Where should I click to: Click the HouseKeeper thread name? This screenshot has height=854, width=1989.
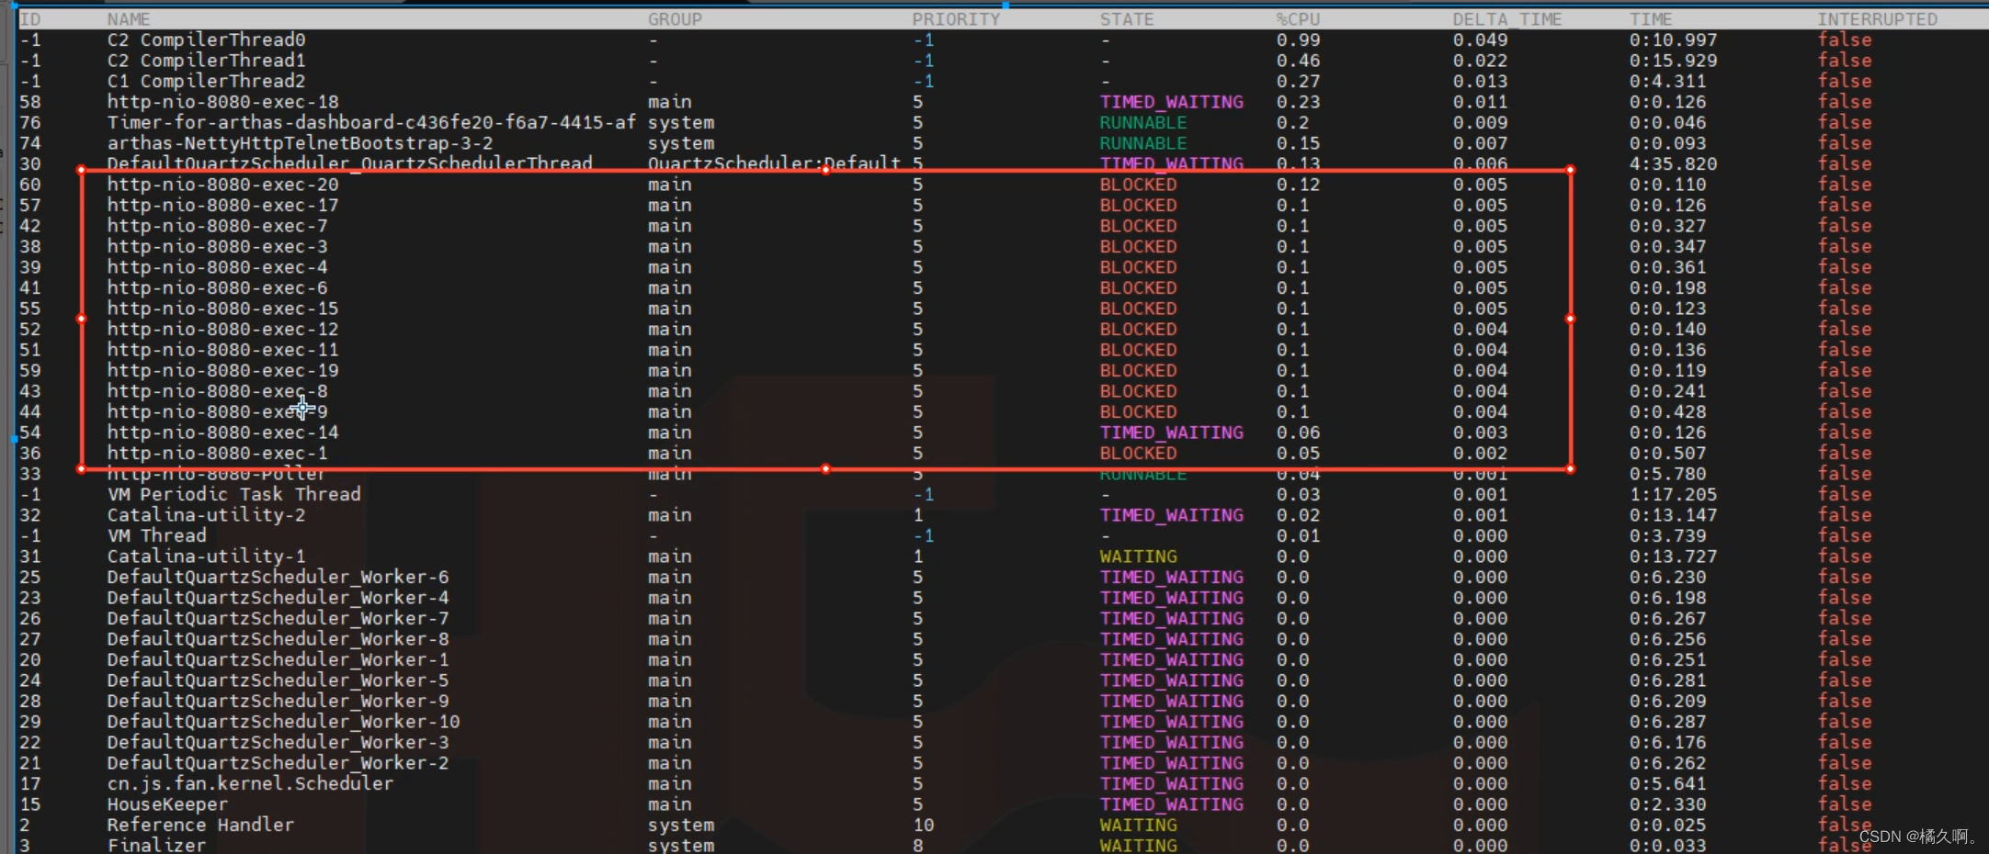(167, 804)
